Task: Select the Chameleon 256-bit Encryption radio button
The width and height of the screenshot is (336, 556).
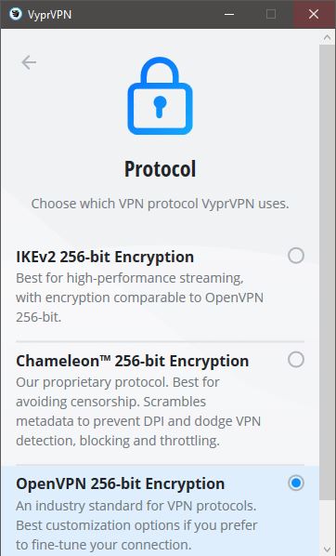Action: (296, 360)
